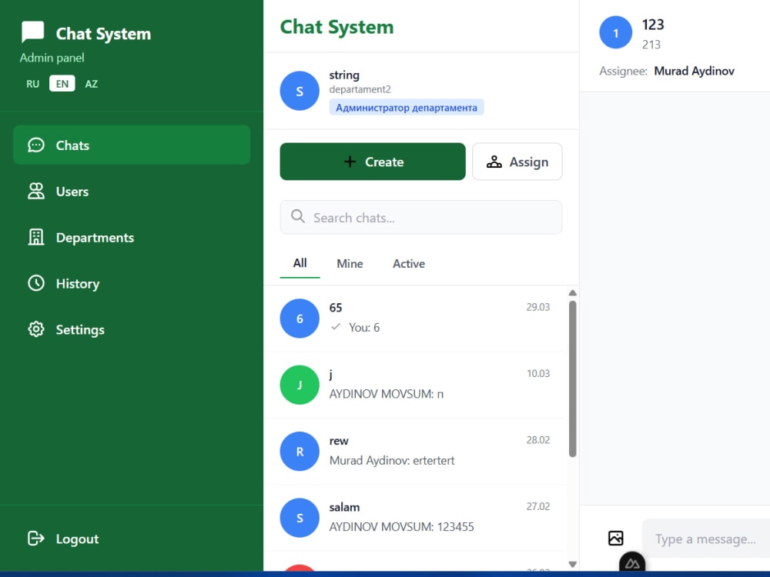Click the Users people icon in sidebar
The width and height of the screenshot is (770, 577).
36,191
